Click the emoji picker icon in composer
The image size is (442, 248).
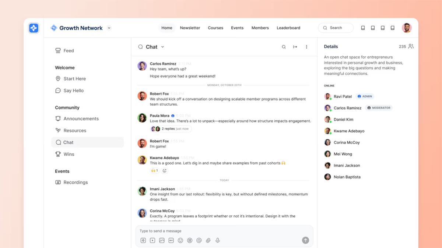point(180,240)
